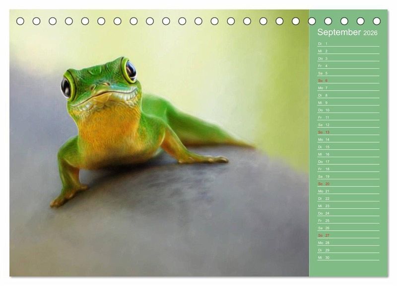Click the Mi 30 final row

point(348,258)
